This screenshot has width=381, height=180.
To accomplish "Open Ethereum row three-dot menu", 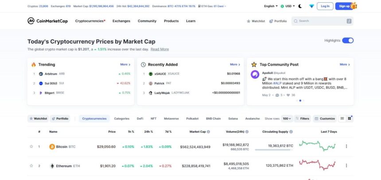I will point(346,165).
